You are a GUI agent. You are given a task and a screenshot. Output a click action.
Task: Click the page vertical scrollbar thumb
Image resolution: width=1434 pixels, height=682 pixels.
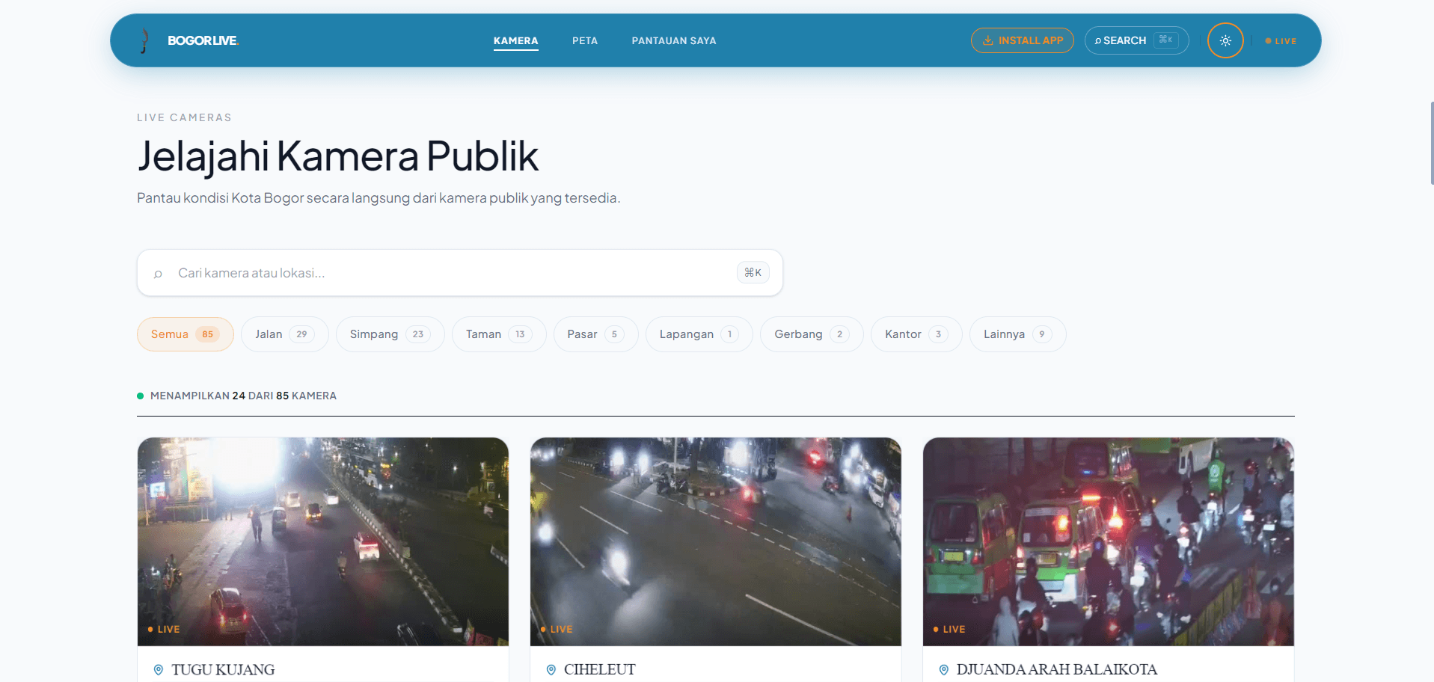(x=1432, y=144)
